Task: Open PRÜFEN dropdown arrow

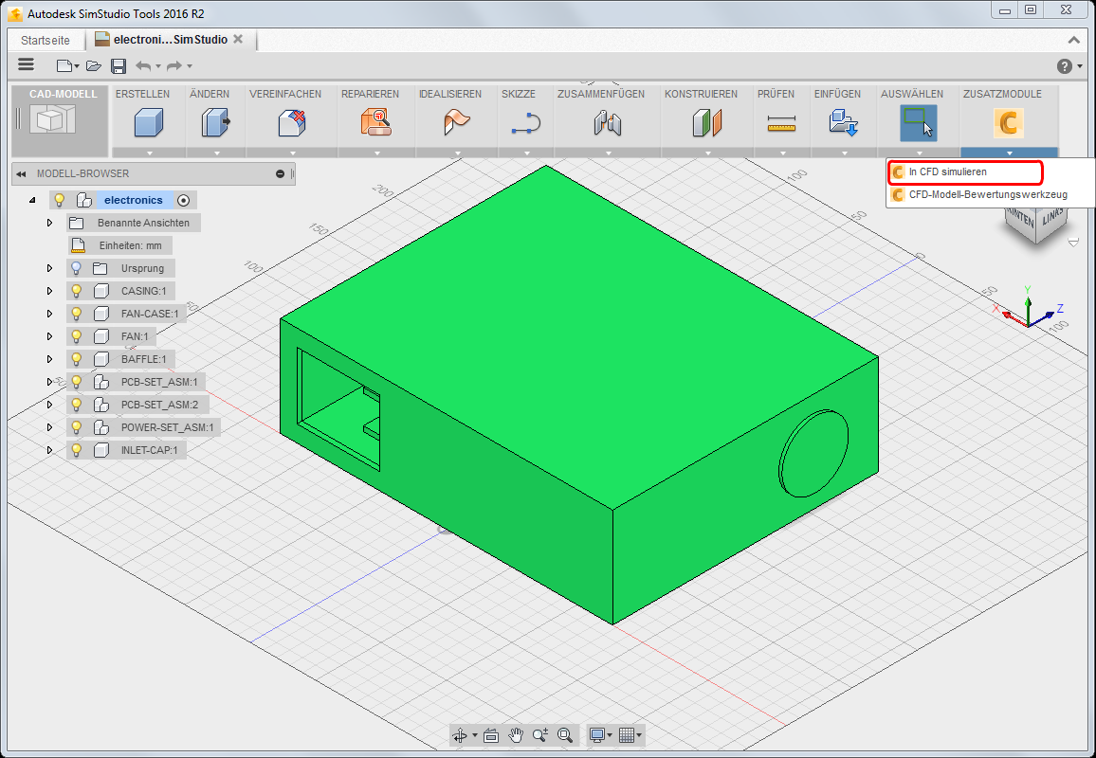Action: [x=782, y=153]
